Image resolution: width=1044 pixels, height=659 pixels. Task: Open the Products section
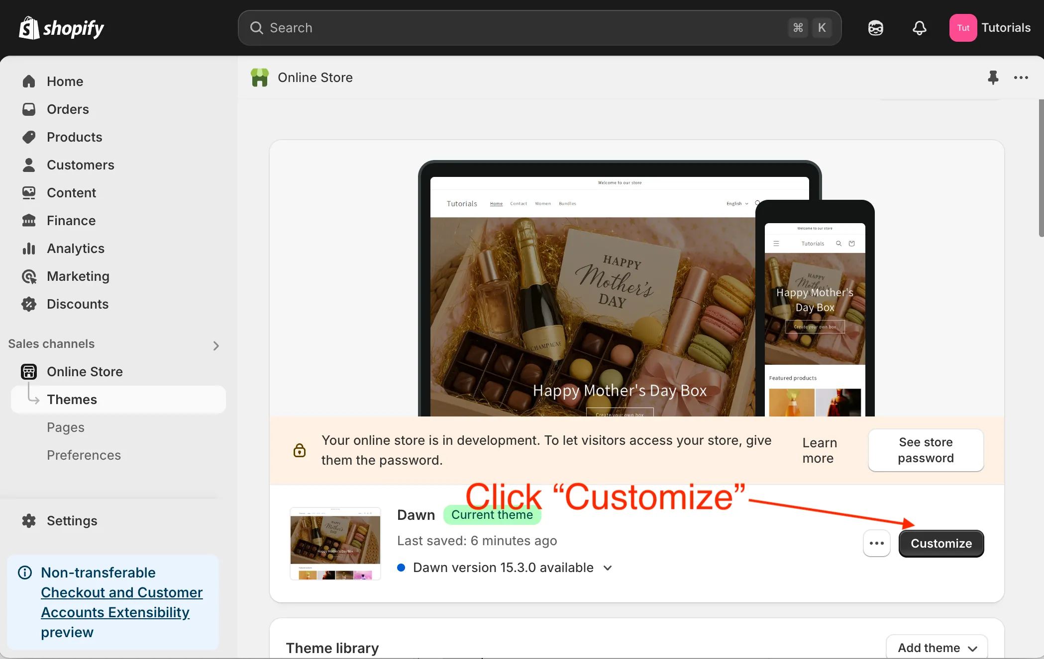click(29, 137)
